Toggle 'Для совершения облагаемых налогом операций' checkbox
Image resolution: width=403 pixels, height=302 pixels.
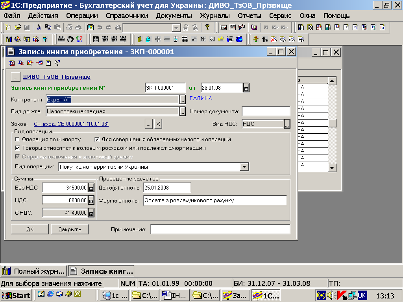click(x=97, y=140)
